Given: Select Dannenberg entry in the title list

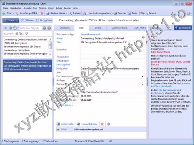Looking at the screenshot, I should click(27, 66).
